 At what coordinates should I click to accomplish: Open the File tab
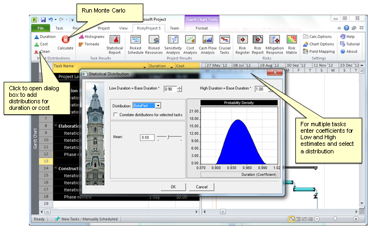[x=40, y=28]
